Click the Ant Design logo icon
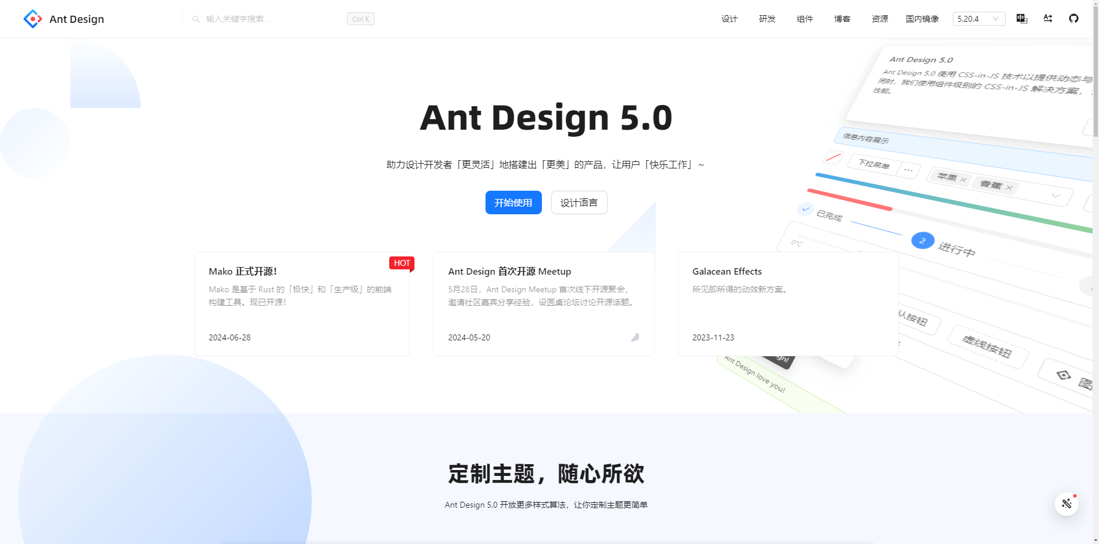Viewport: 1099px width, 544px height. 33,19
